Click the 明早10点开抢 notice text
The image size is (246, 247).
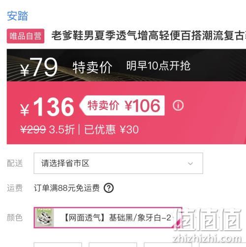click(x=158, y=66)
